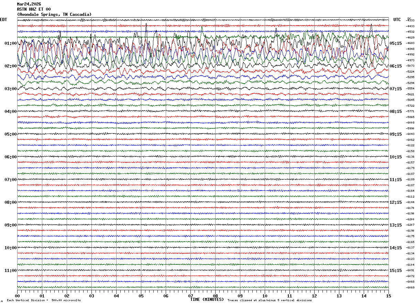Click the 01:00 EDT row label

click(x=11, y=43)
